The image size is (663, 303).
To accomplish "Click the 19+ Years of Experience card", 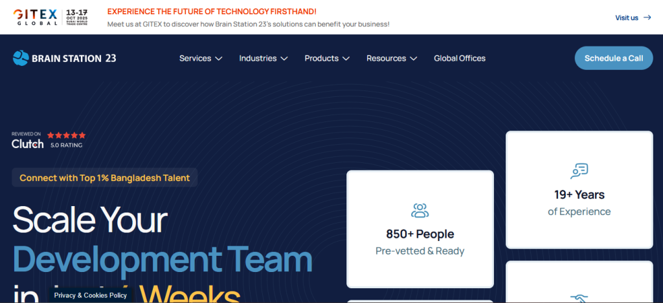I will pos(579,189).
